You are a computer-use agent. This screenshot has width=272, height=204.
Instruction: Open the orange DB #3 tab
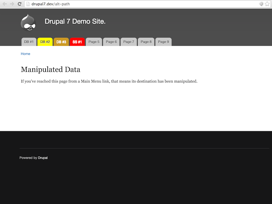(61, 41)
